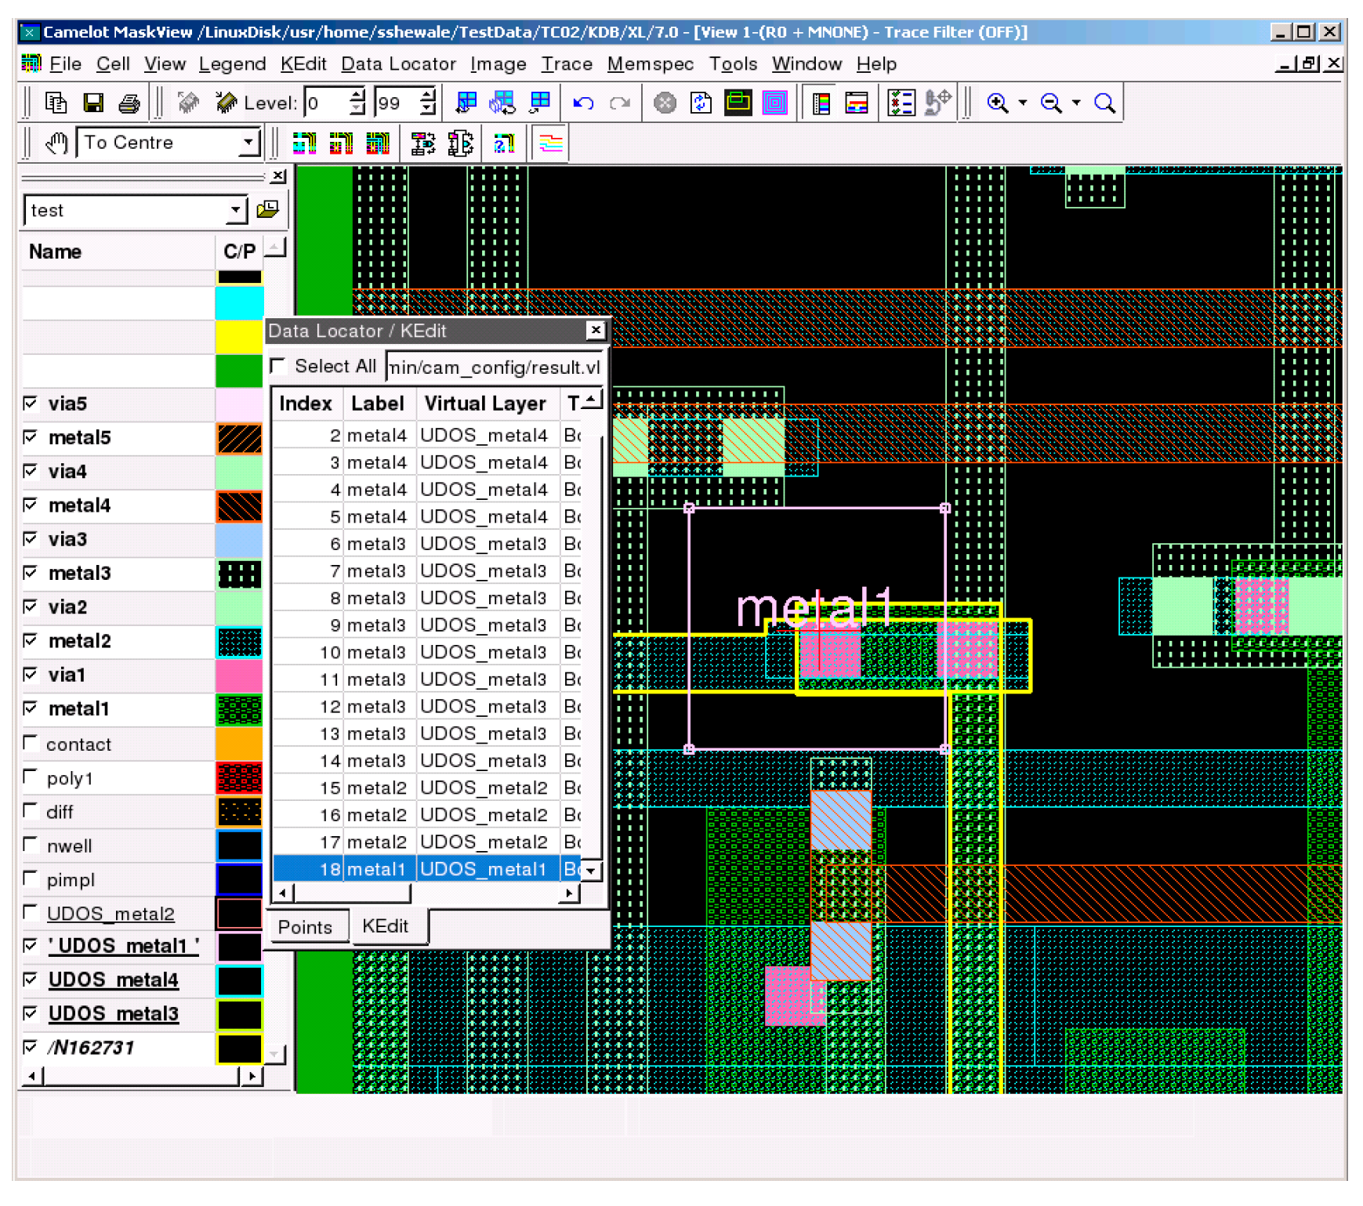Click the KEdit button in the dialog
This screenshot has width=1363, height=1206.
click(x=385, y=926)
